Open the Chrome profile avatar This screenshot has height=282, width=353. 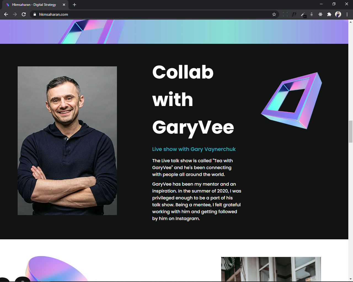click(338, 14)
